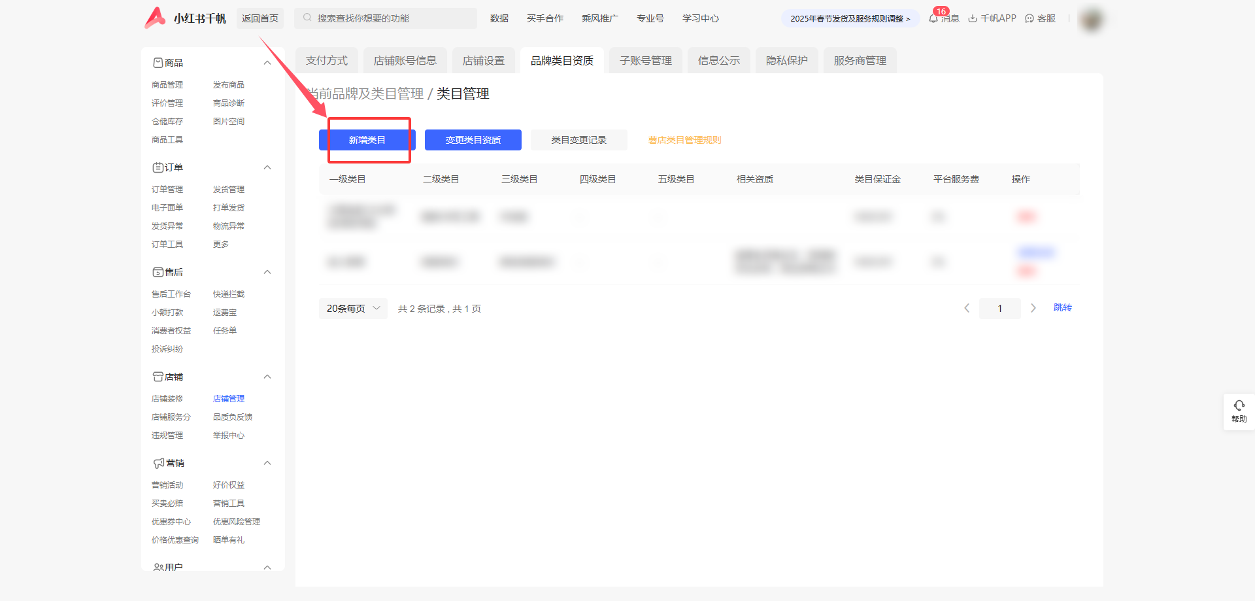The image size is (1255, 601).
Task: Switch to the 服务商管理 tab
Action: [860, 61]
